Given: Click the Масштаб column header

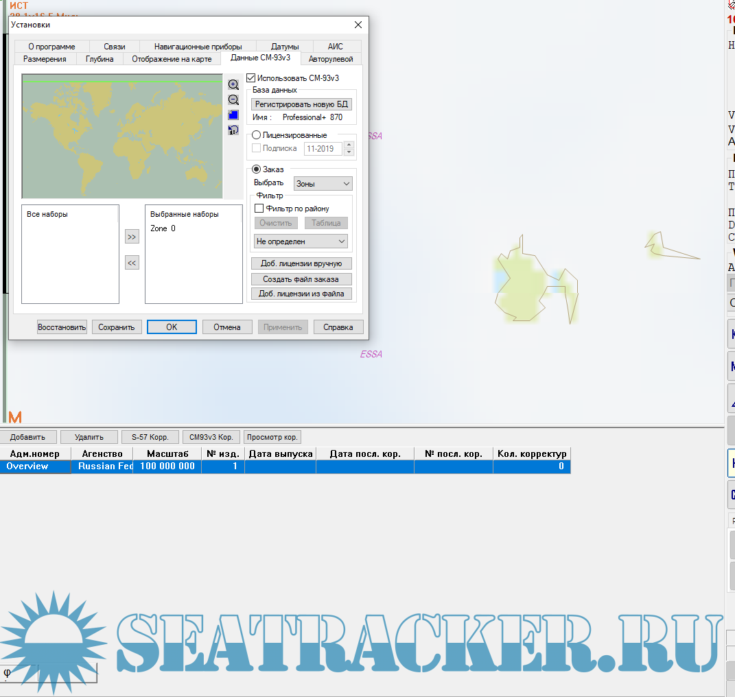Looking at the screenshot, I should coord(167,454).
